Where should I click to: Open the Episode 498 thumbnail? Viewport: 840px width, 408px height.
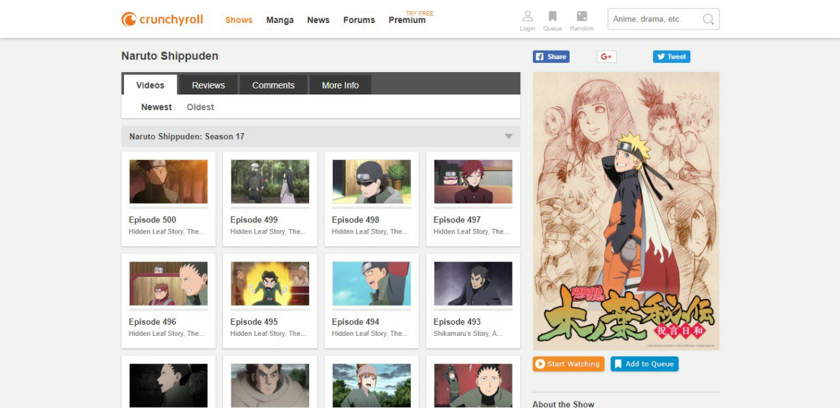pos(371,182)
